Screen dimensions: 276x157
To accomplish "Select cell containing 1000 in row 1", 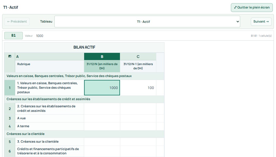I will tap(102, 88).
